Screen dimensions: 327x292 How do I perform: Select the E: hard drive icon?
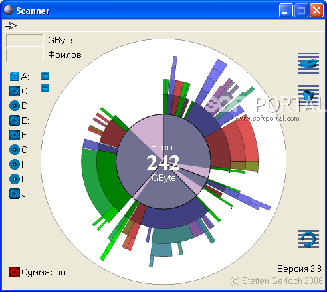tap(15, 120)
